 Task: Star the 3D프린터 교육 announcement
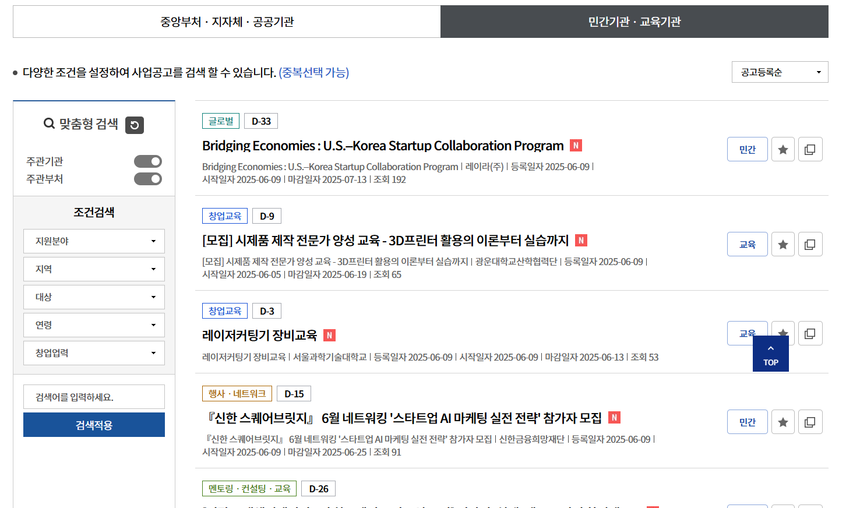(782, 244)
